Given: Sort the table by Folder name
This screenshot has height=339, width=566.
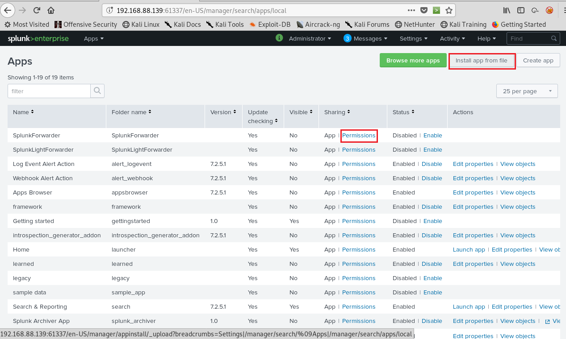Looking at the screenshot, I should point(131,112).
